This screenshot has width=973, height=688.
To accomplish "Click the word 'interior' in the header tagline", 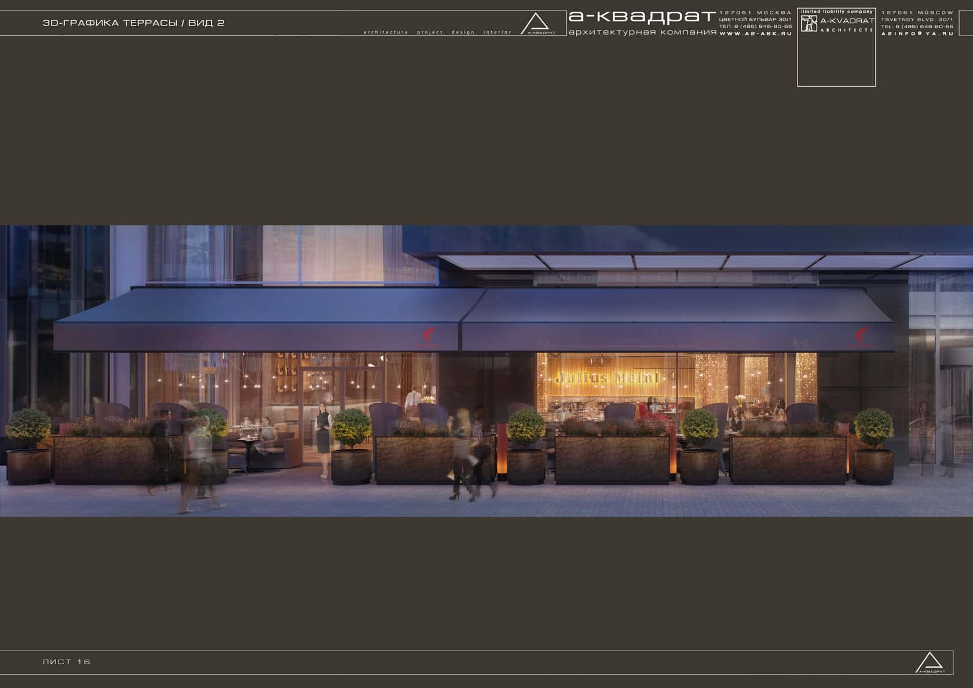I will coord(498,32).
